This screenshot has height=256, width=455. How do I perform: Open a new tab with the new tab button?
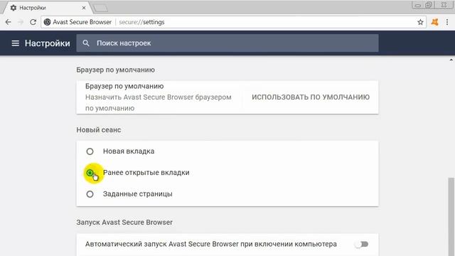pos(101,9)
